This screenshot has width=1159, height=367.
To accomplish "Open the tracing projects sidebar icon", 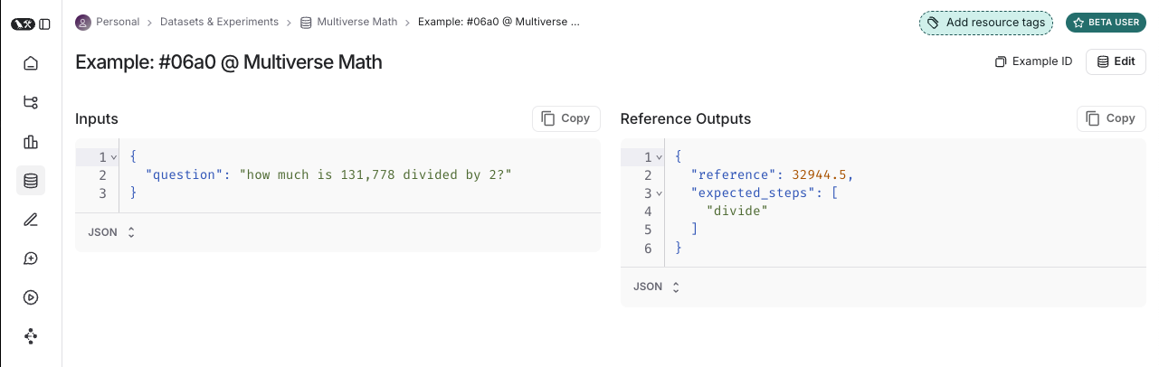I will tap(31, 102).
